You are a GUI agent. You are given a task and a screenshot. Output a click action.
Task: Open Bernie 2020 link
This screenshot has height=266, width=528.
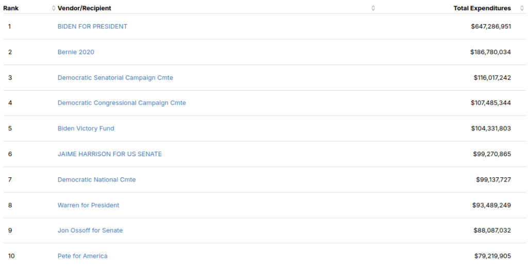coord(76,52)
